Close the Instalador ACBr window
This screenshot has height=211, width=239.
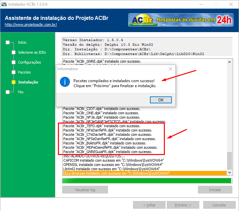pyautogui.click(x=231, y=4)
